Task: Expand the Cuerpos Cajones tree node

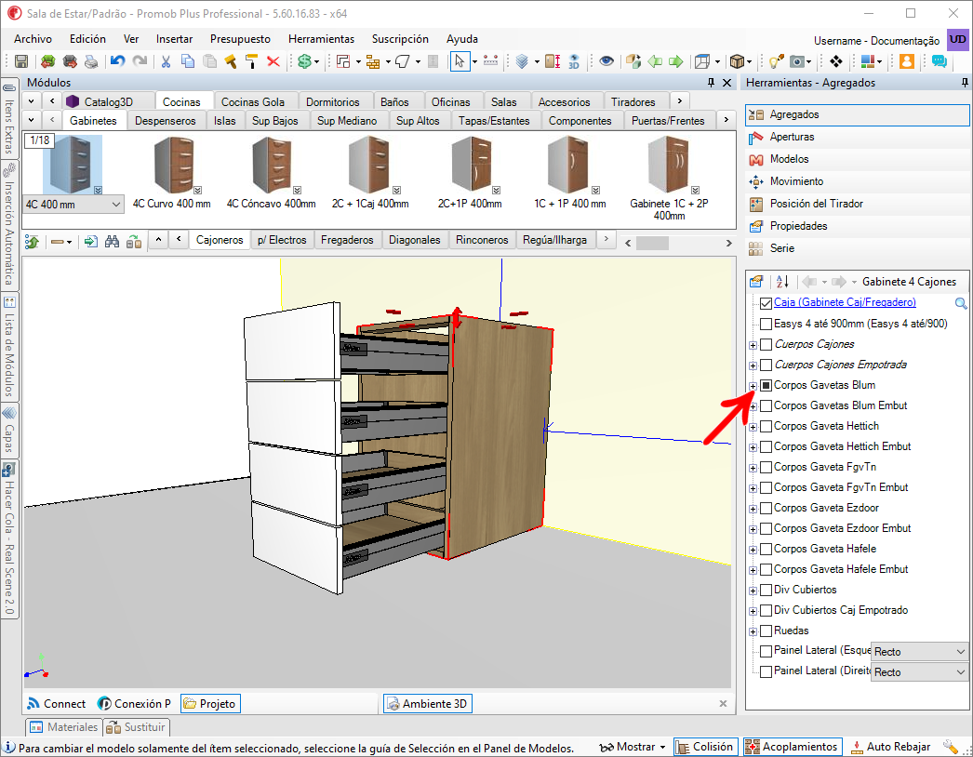Action: point(753,345)
